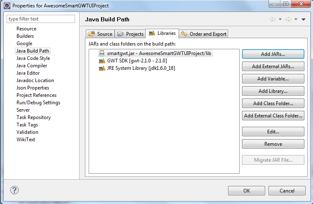Viewport: 313px width, 204px height.
Task: Close the Properties dialog window
Action: point(301,4)
